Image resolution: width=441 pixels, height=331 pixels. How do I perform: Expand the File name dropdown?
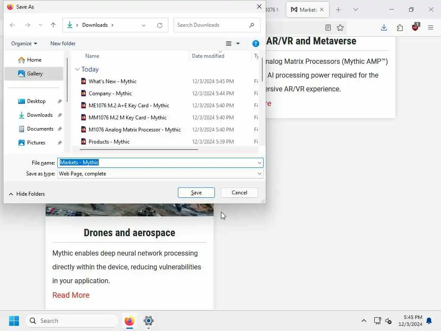click(x=259, y=162)
